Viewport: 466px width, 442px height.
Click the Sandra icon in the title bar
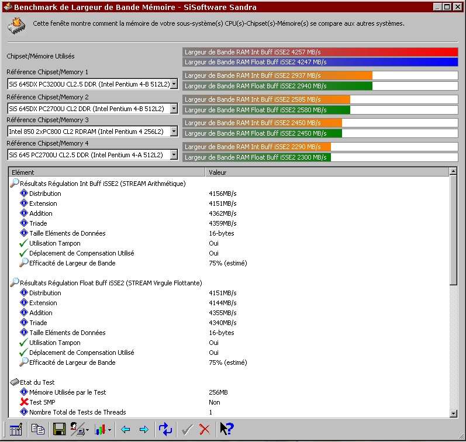8,7
